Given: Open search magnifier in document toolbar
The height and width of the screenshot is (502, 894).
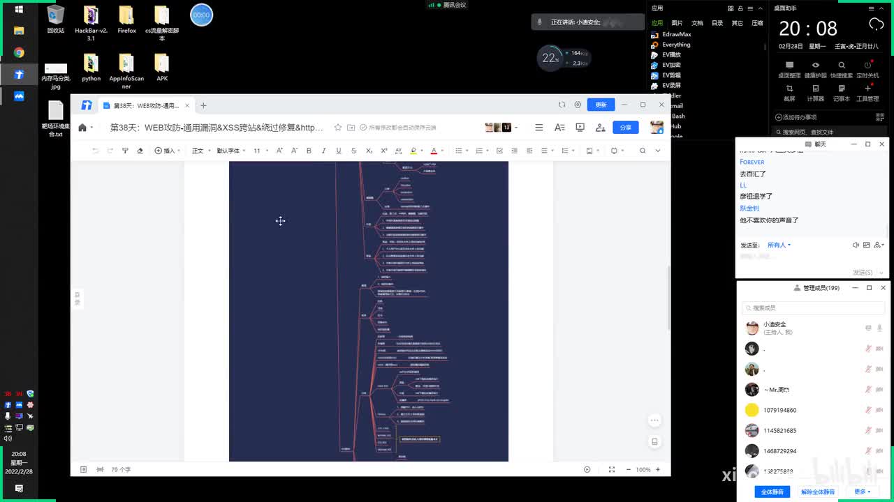Looking at the screenshot, I should click(x=643, y=151).
